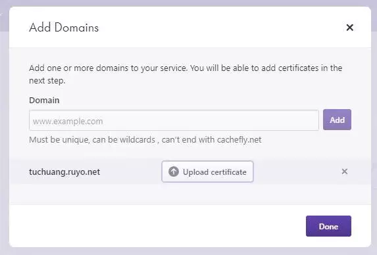The height and width of the screenshot is (255, 377).
Task: Click the Add Domains dialog title
Action: click(64, 28)
